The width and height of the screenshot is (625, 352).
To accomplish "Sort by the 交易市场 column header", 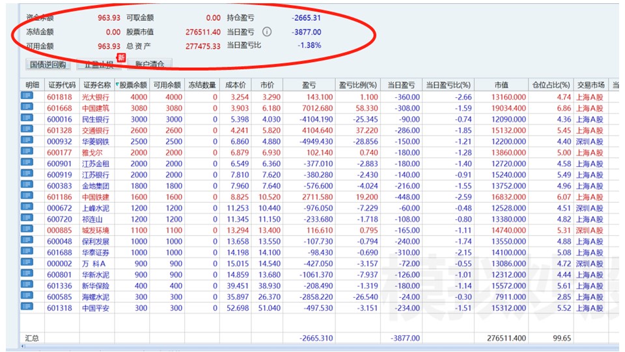I will 590,85.
